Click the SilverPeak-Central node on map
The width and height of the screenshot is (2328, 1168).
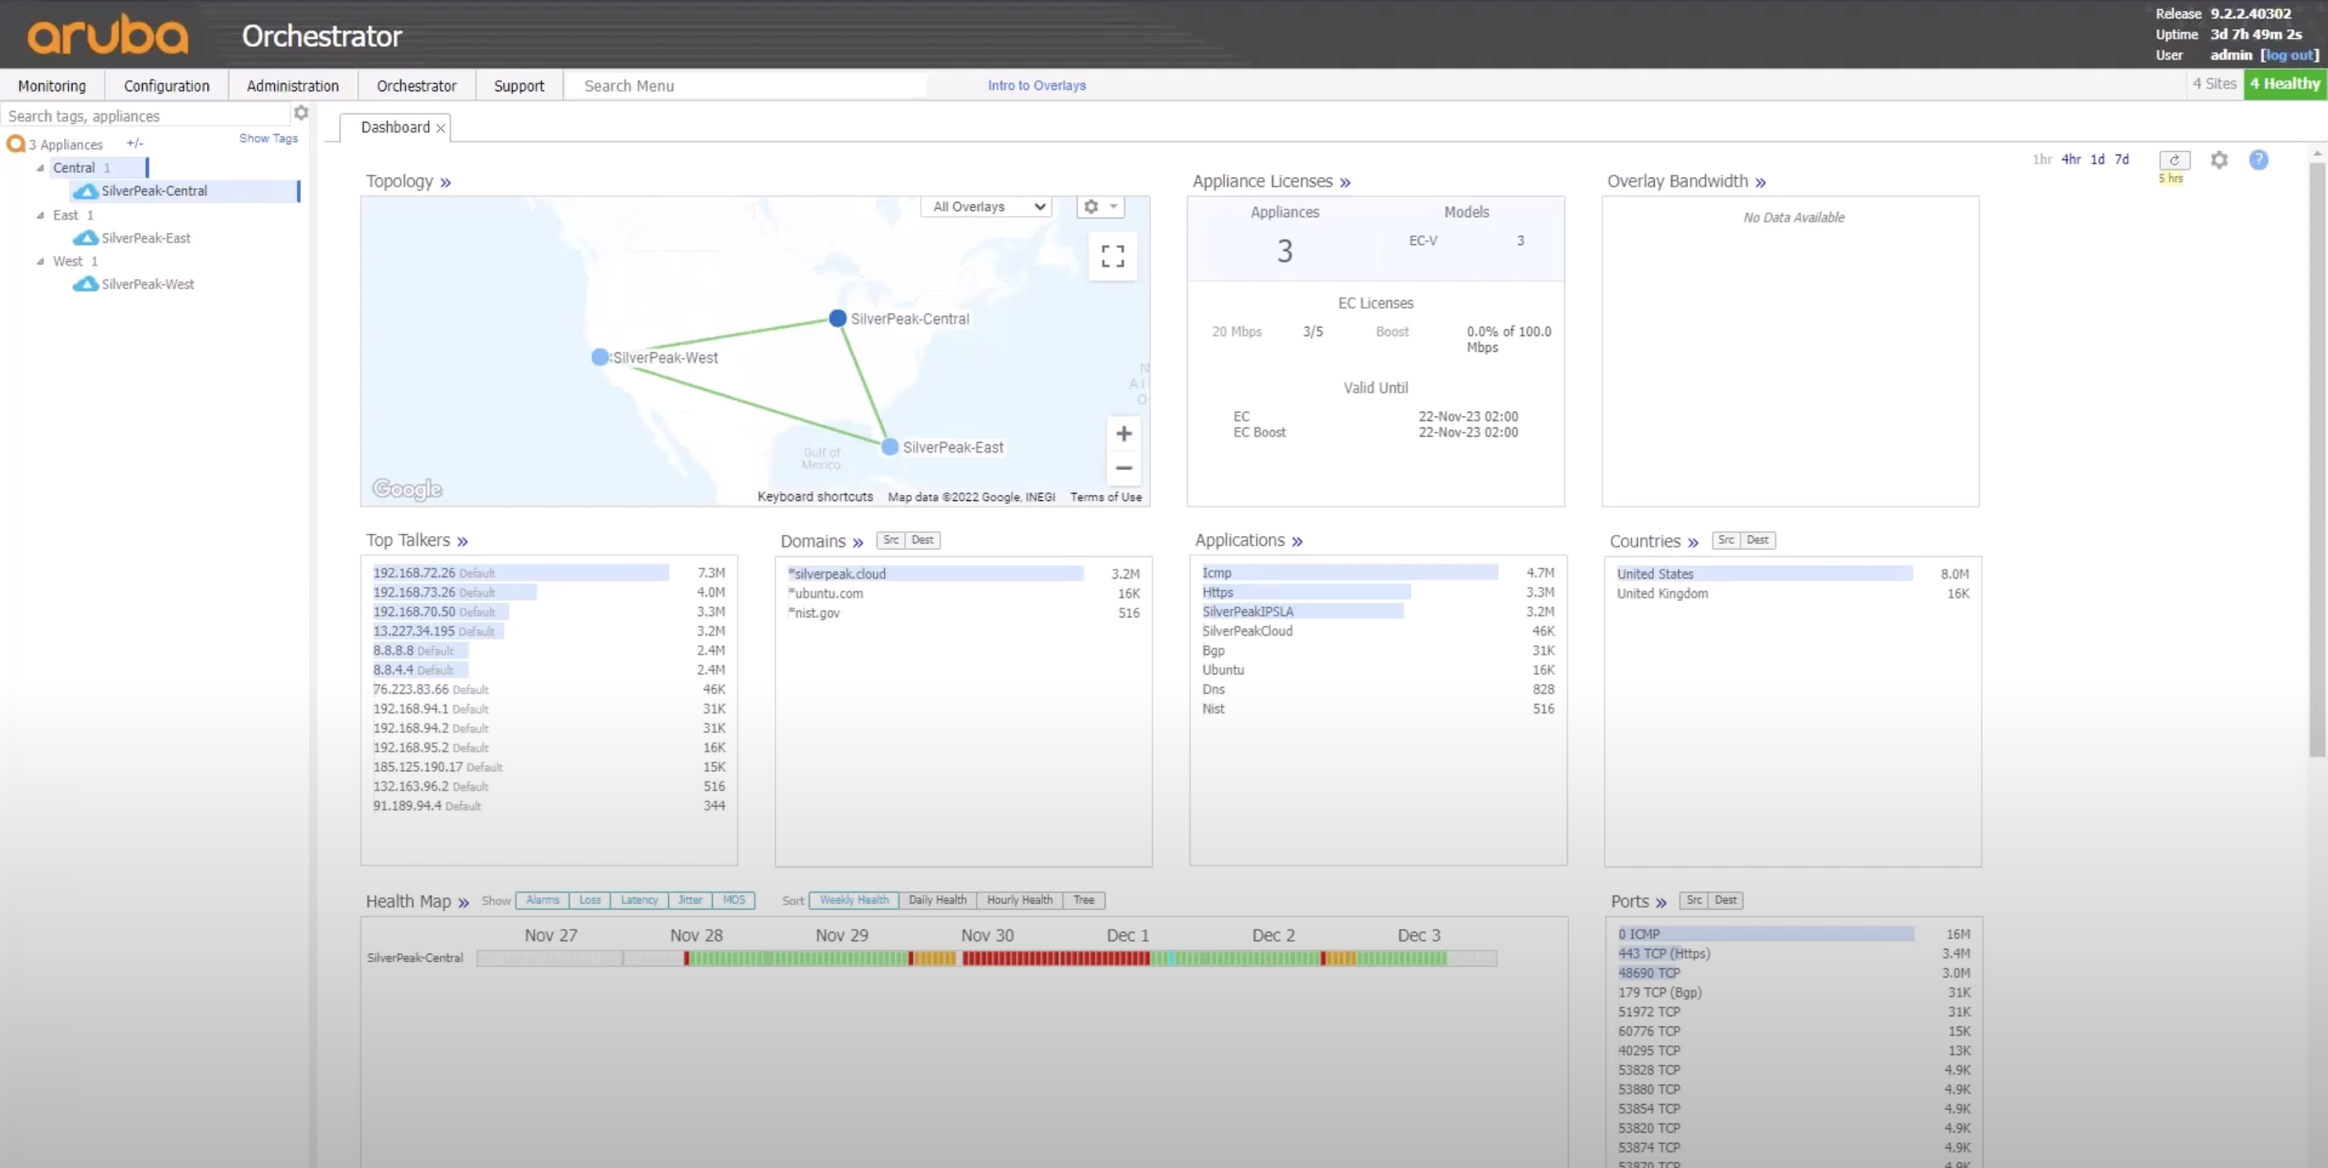pyautogui.click(x=838, y=319)
